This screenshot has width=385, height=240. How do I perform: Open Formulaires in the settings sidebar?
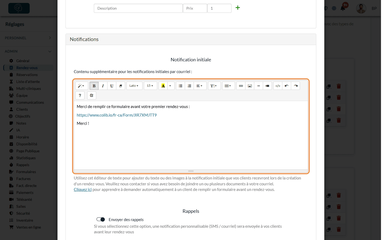(26, 172)
